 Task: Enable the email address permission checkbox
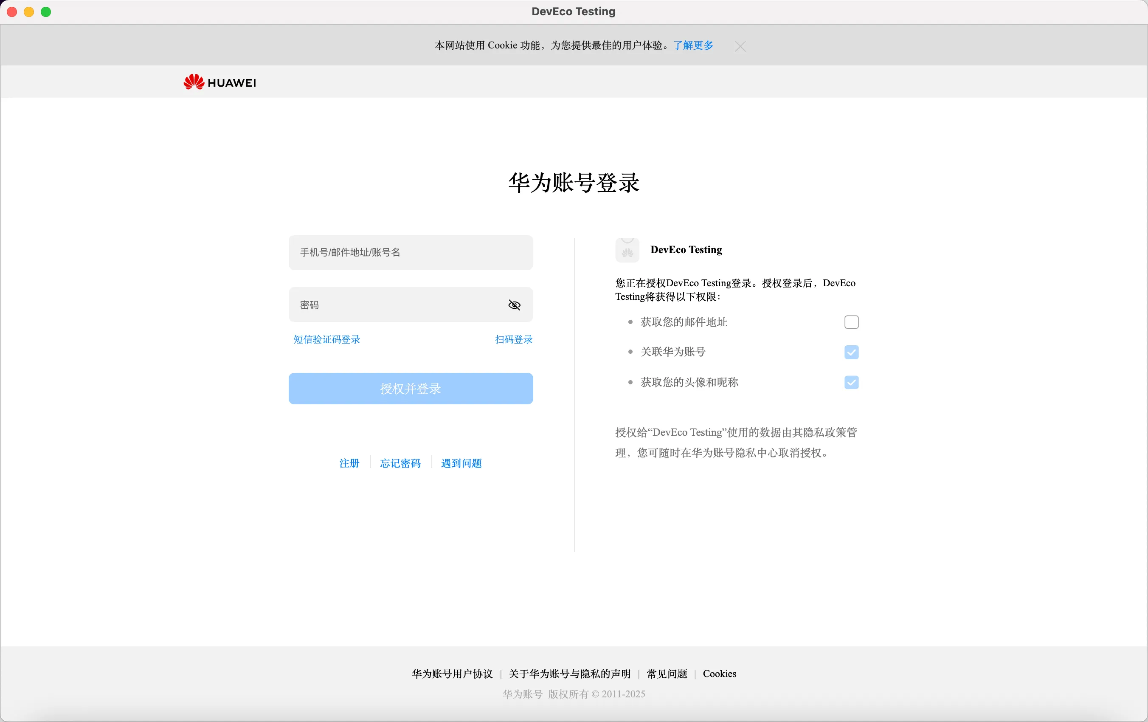pyautogui.click(x=851, y=322)
